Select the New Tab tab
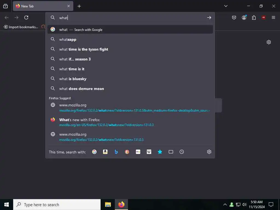This screenshot has width=280, height=210. 43,6
